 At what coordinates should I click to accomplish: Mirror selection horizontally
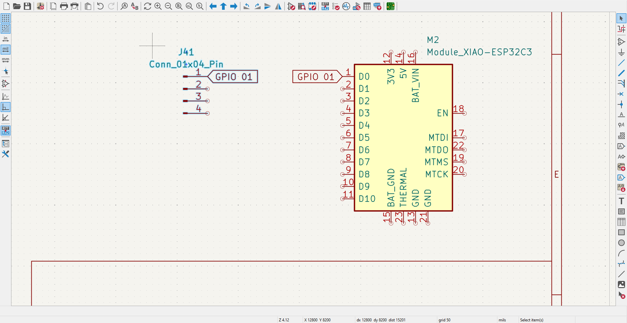[278, 6]
